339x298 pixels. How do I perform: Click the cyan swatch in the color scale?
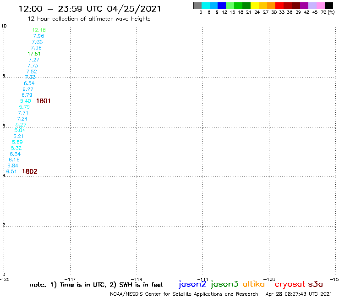pos(206,6)
